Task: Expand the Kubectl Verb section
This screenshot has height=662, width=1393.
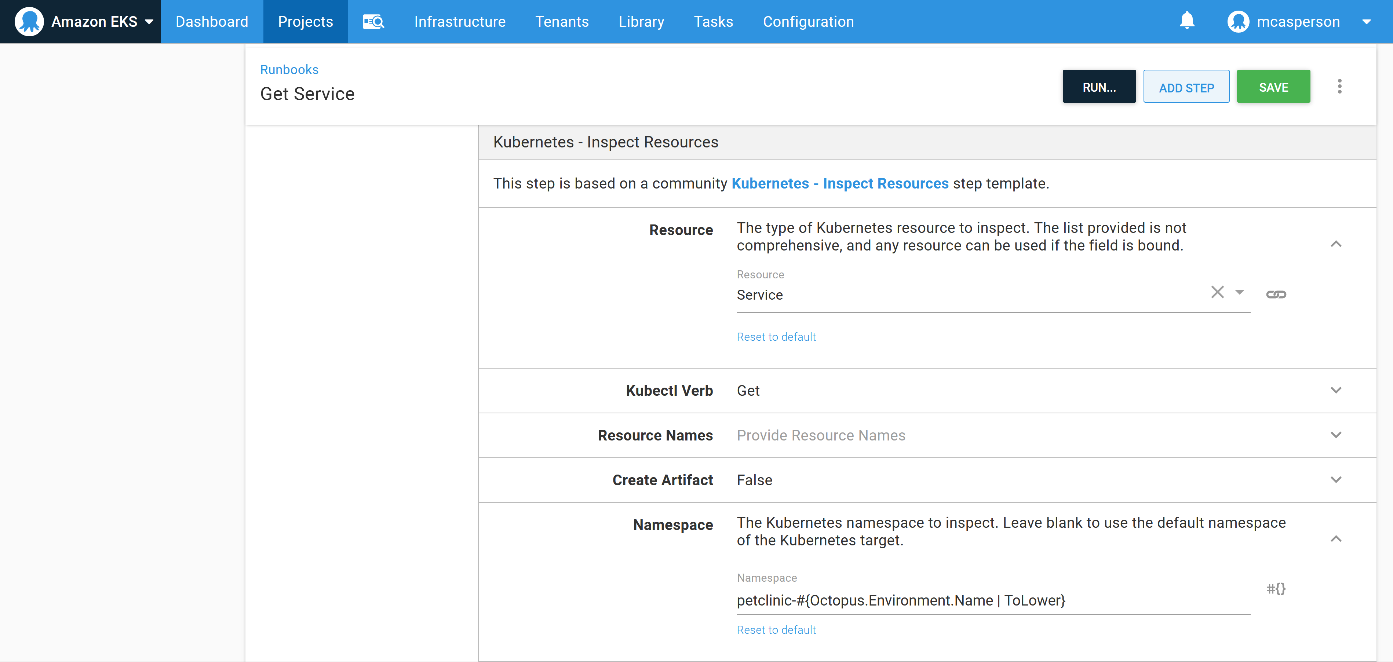Action: 1336,390
